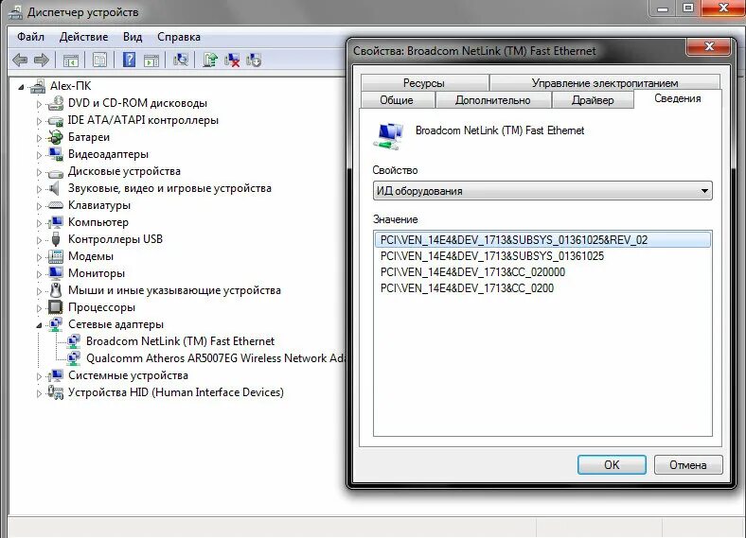Open the Справка menu
Screen dimensions: 746x538
(x=179, y=37)
